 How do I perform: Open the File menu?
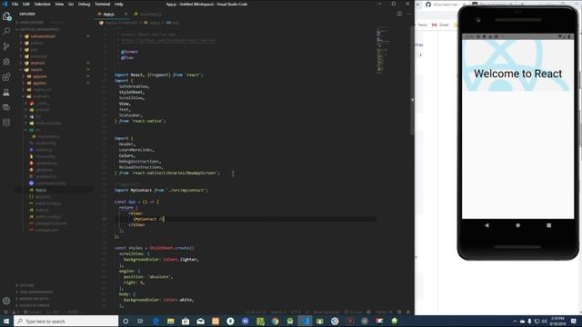pyautogui.click(x=15, y=4)
